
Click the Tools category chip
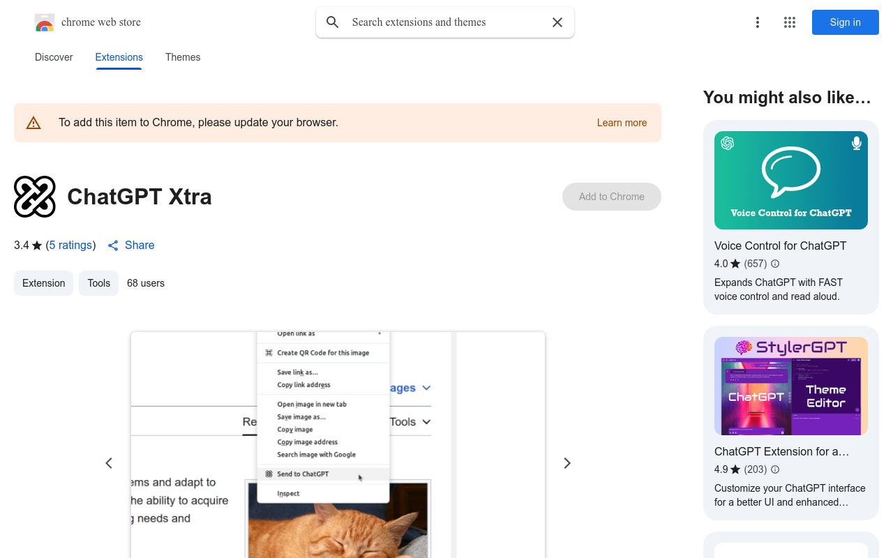[98, 283]
